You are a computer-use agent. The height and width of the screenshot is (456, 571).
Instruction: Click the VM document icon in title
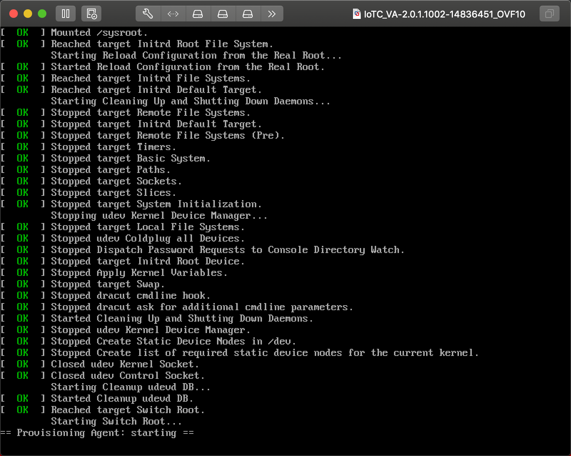(x=357, y=14)
